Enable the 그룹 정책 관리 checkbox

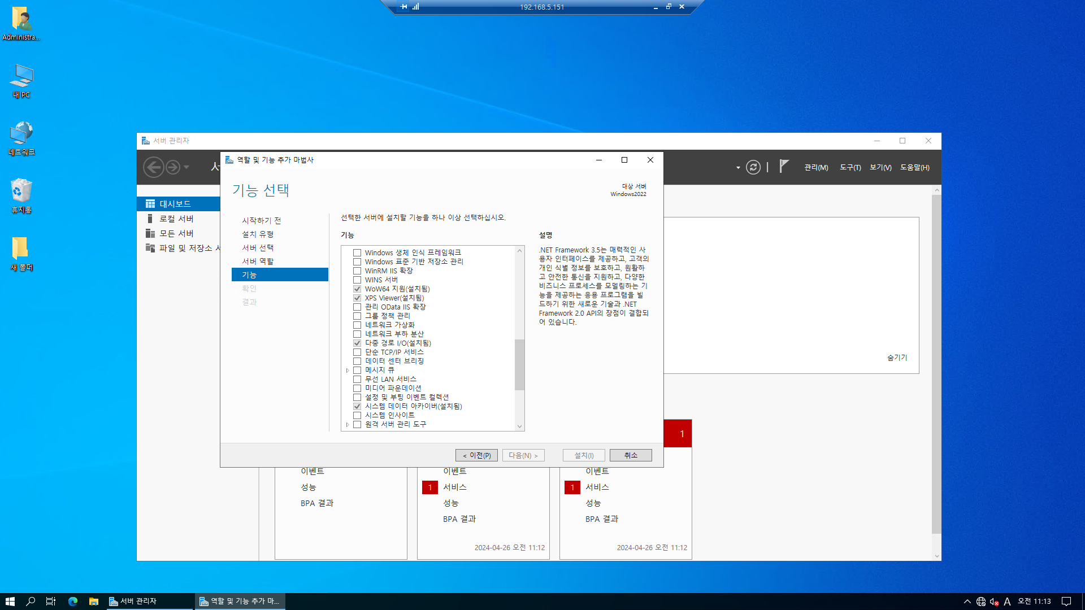(x=357, y=316)
